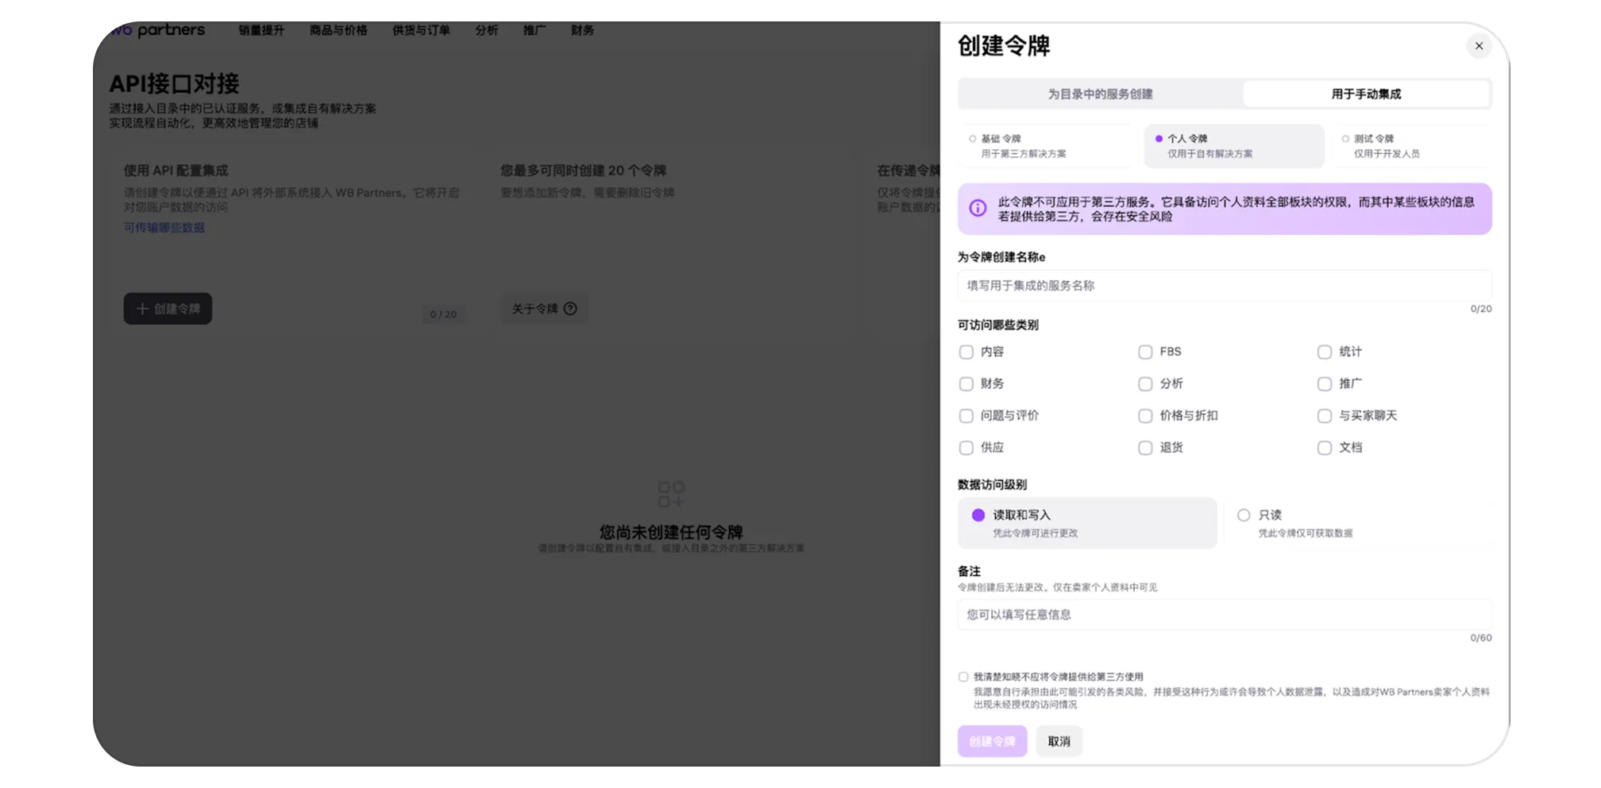Screen dimensions: 1601x788
Task: Click the WB Partners logo
Action: 157,29
